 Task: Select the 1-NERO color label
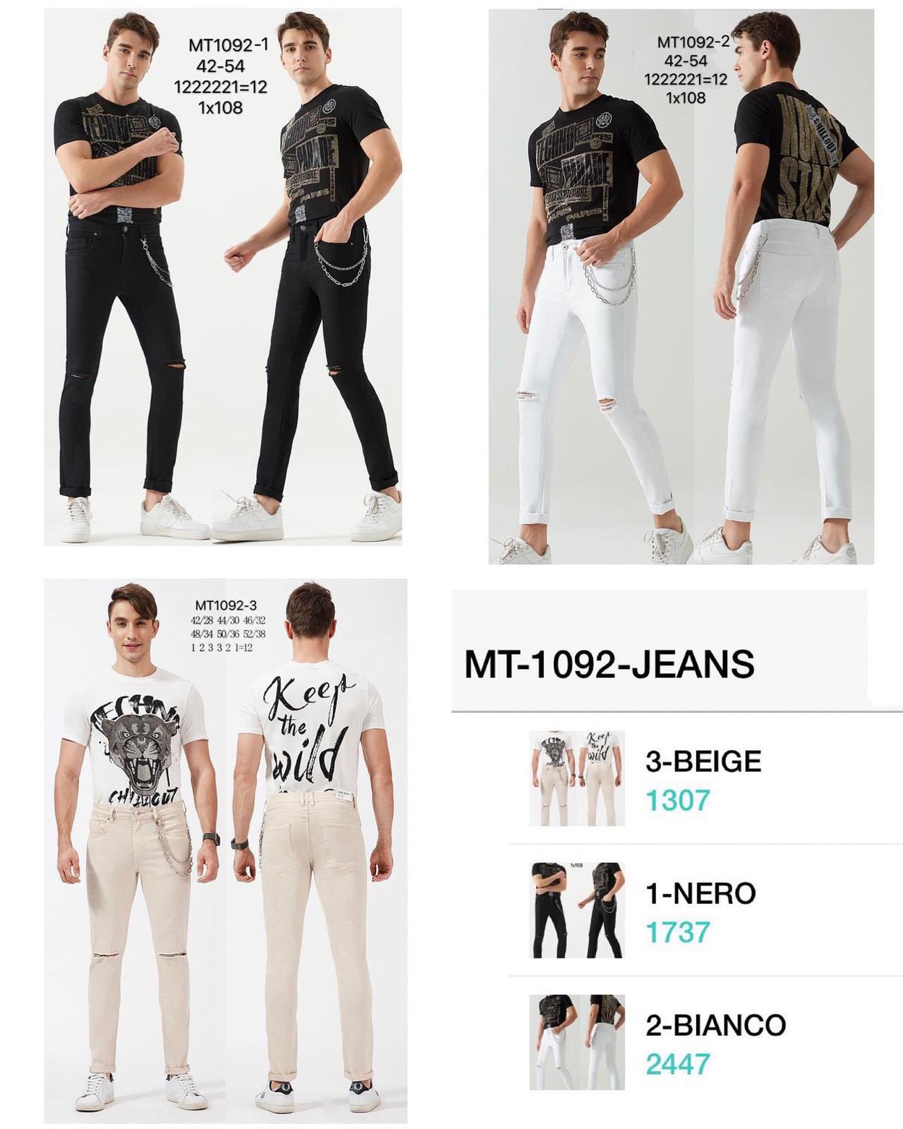(701, 893)
